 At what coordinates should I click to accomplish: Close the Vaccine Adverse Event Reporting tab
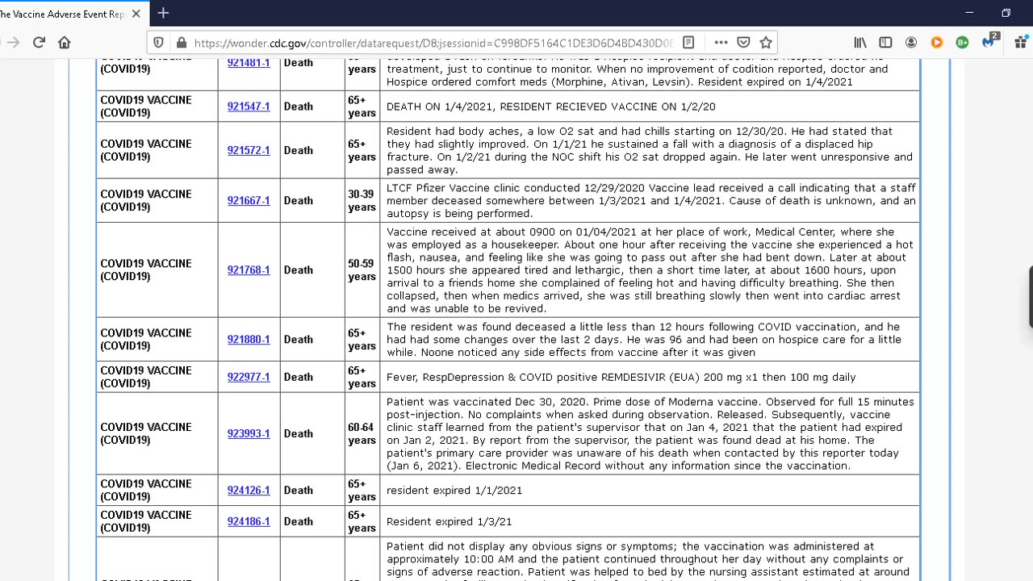(x=136, y=14)
